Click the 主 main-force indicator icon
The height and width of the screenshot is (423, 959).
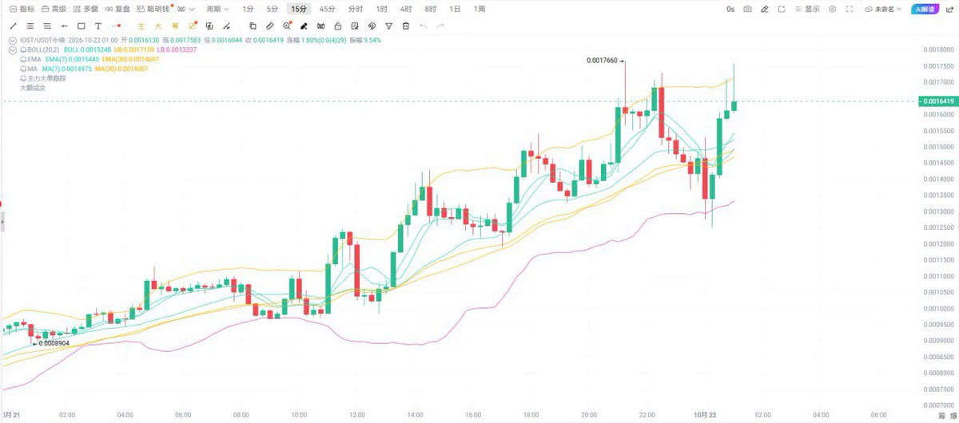(x=141, y=26)
